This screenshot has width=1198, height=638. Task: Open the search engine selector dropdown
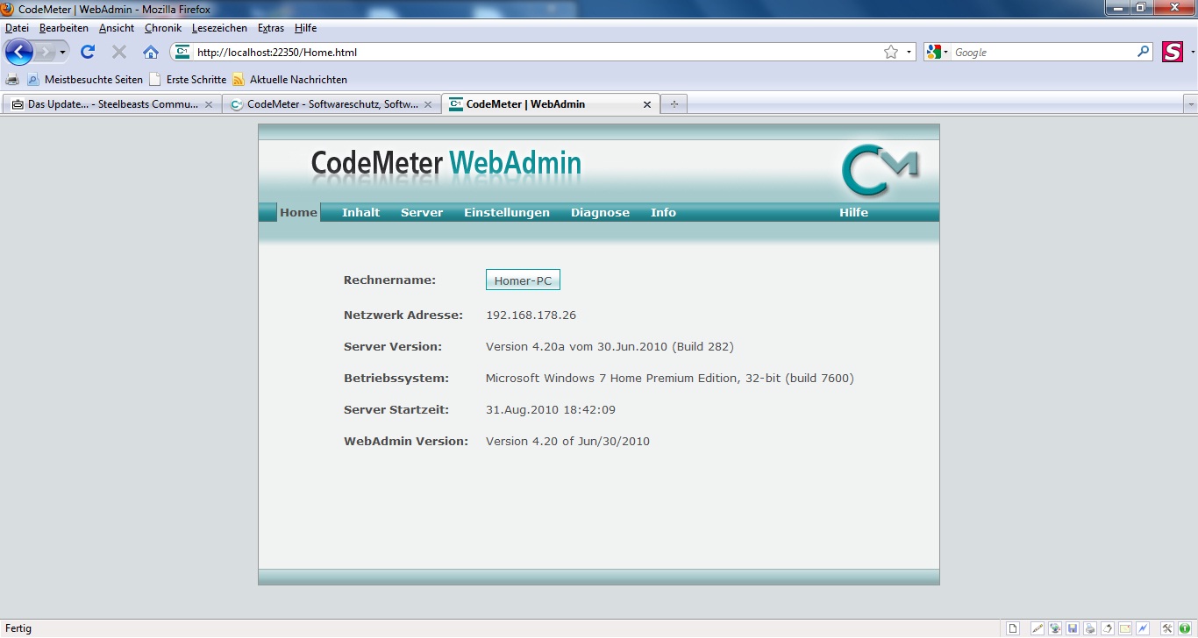[x=938, y=52]
